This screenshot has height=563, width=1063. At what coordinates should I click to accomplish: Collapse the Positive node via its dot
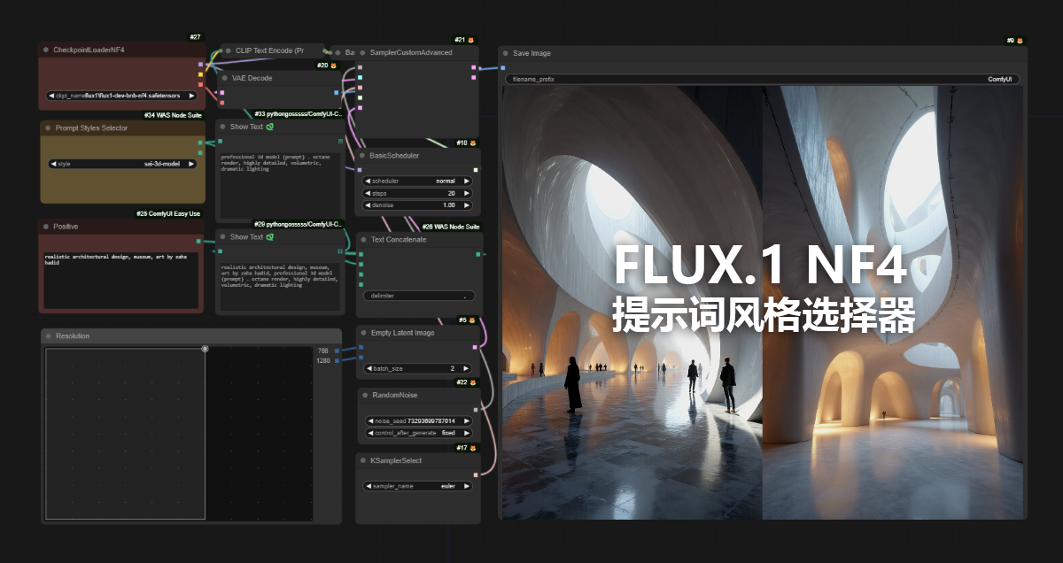tap(47, 227)
